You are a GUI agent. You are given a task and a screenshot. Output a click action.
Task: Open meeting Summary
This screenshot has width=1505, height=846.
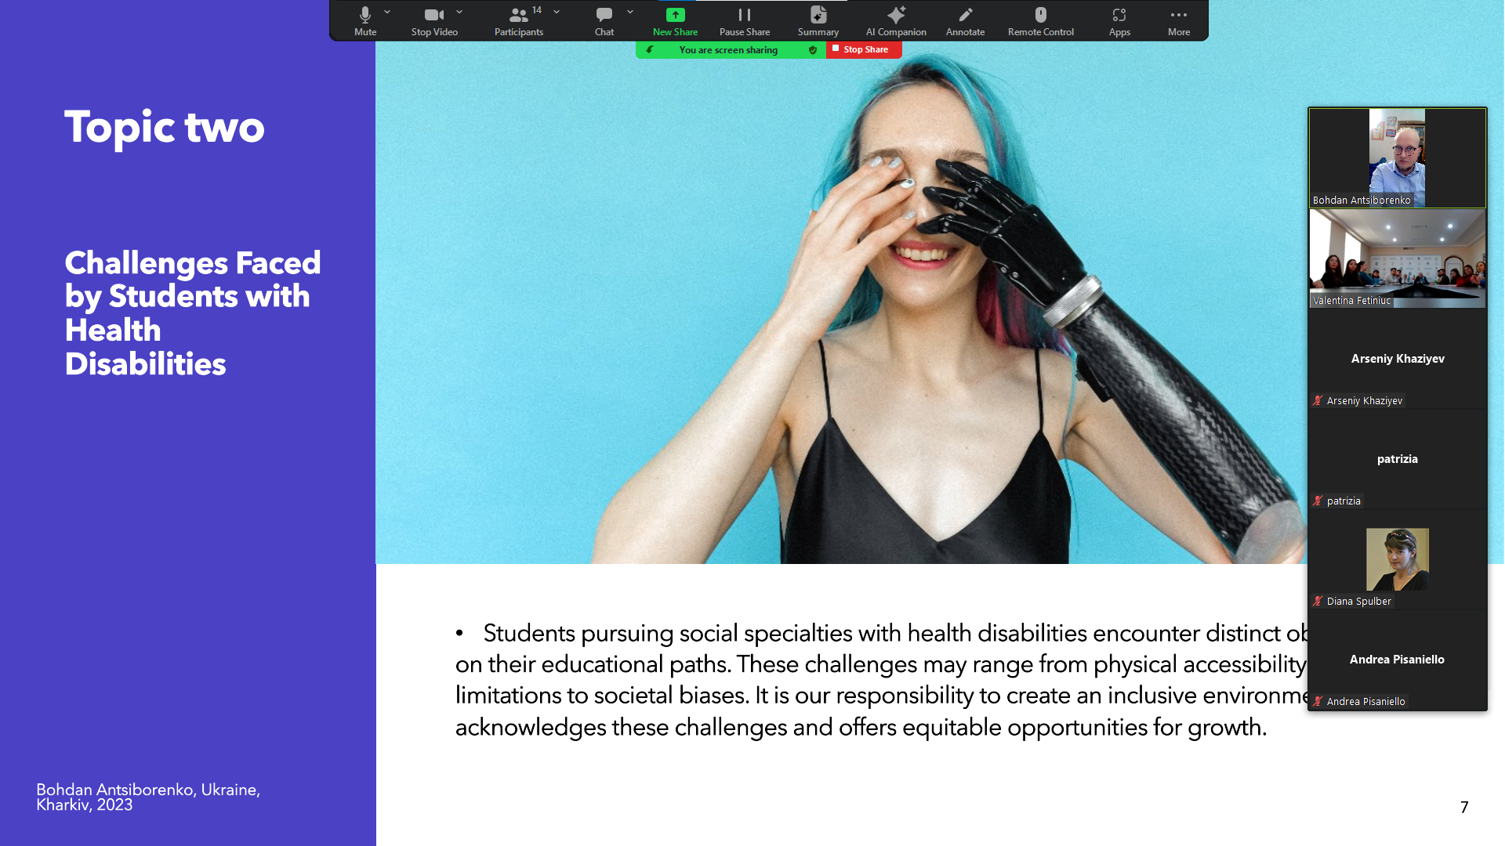tap(818, 20)
